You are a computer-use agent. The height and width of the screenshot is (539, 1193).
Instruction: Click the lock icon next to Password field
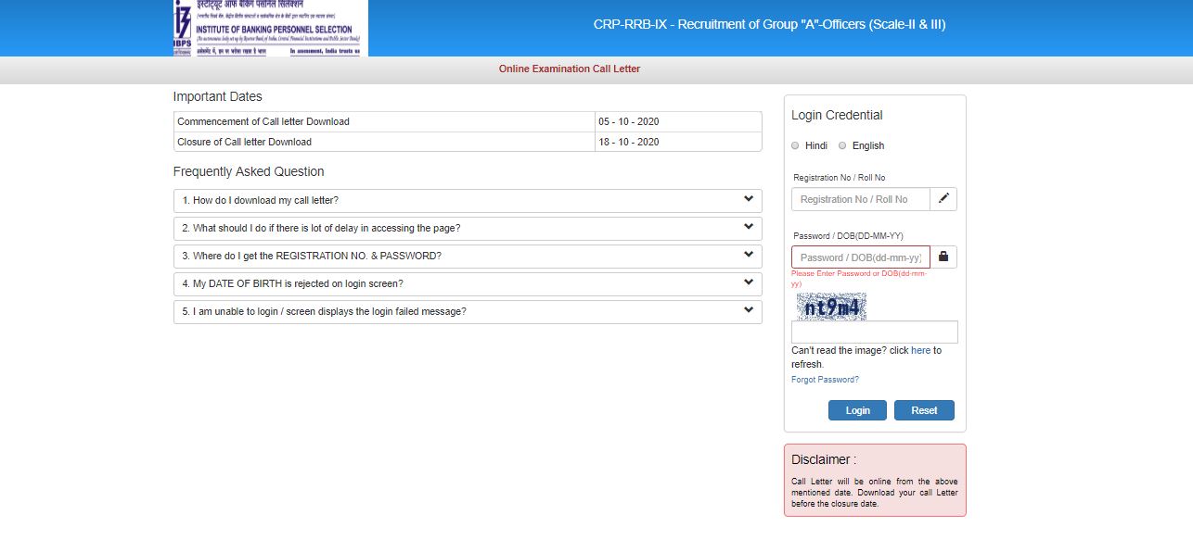pyautogui.click(x=943, y=257)
